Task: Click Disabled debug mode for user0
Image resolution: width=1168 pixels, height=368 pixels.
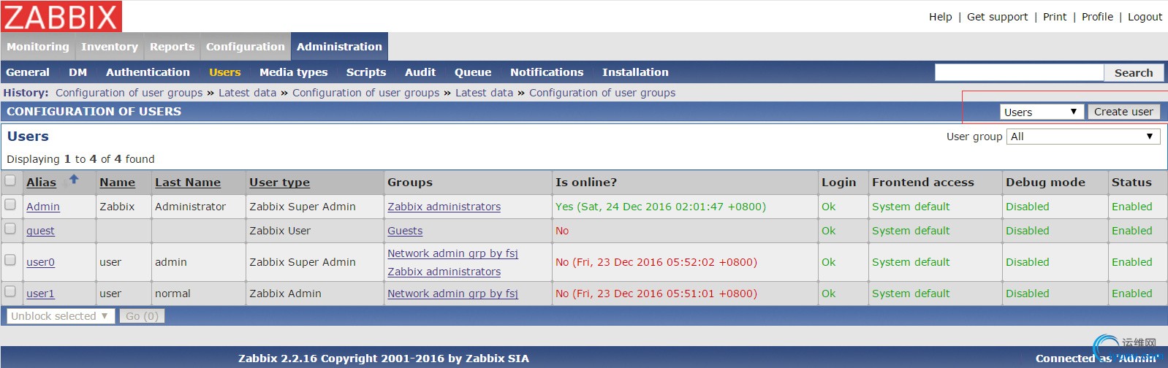Action: (x=1027, y=262)
